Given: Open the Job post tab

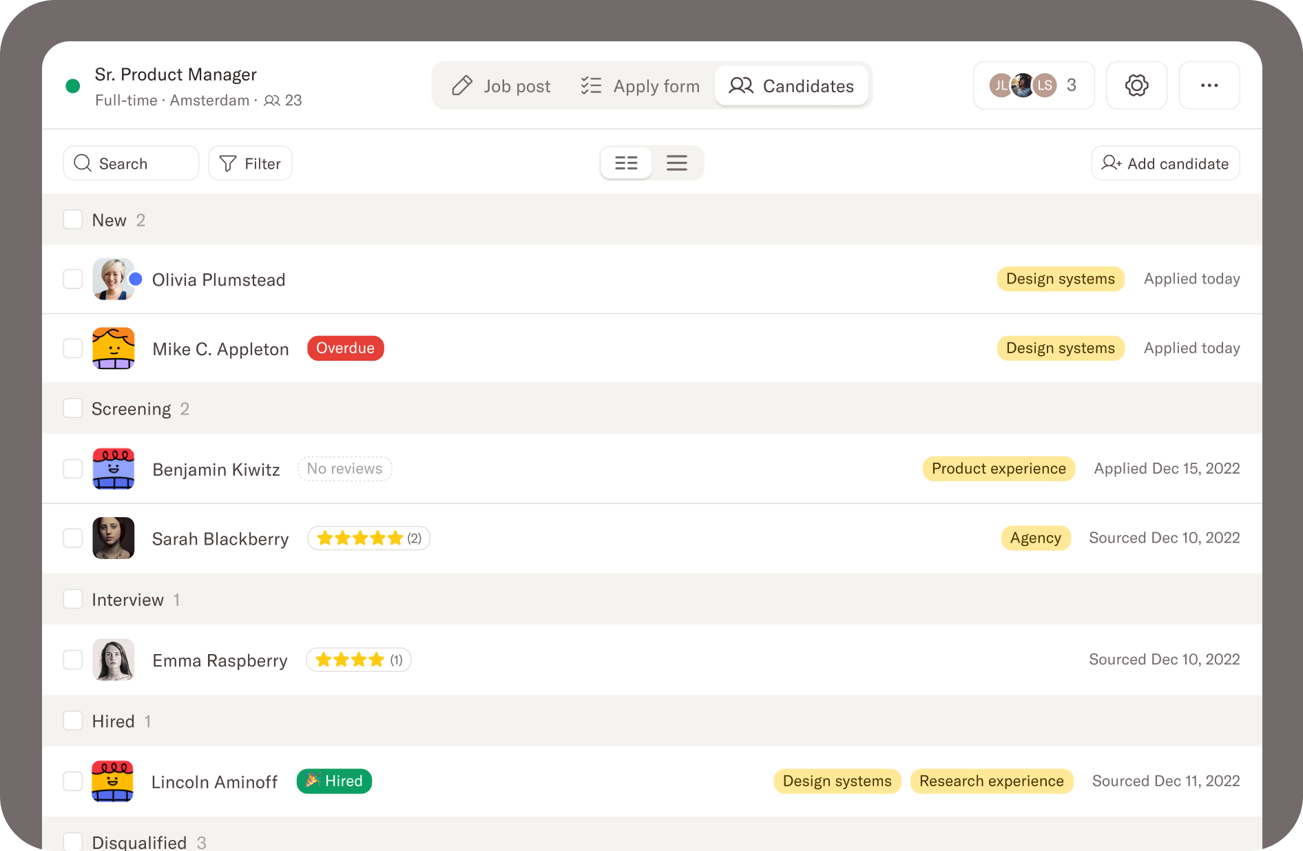Looking at the screenshot, I should (x=501, y=86).
